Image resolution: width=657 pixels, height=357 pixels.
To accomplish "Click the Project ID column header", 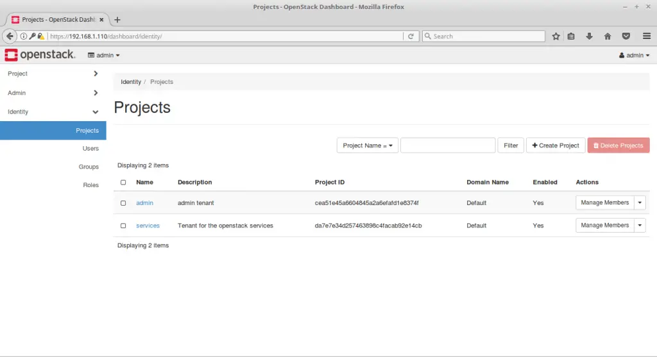I will 330,183.
